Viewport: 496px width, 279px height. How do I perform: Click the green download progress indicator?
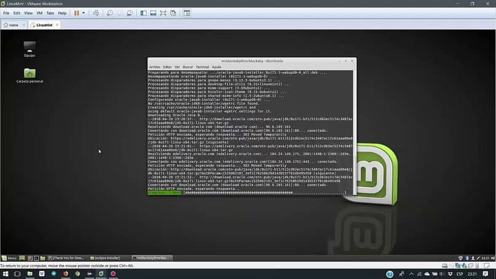tap(164, 193)
